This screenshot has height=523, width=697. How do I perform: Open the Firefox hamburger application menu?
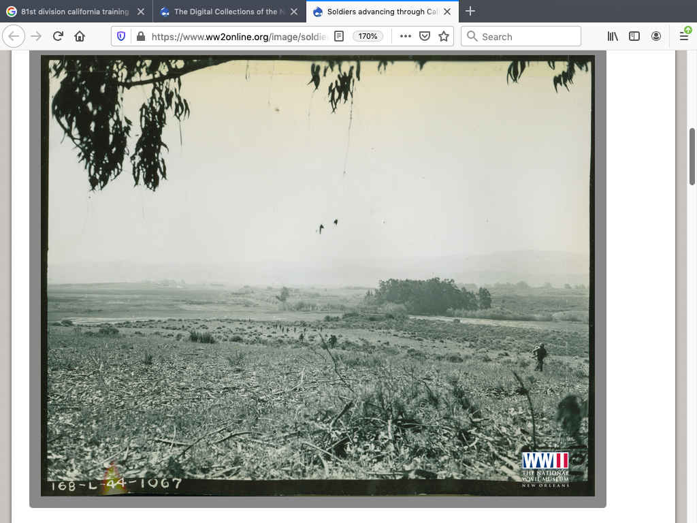pyautogui.click(x=684, y=36)
